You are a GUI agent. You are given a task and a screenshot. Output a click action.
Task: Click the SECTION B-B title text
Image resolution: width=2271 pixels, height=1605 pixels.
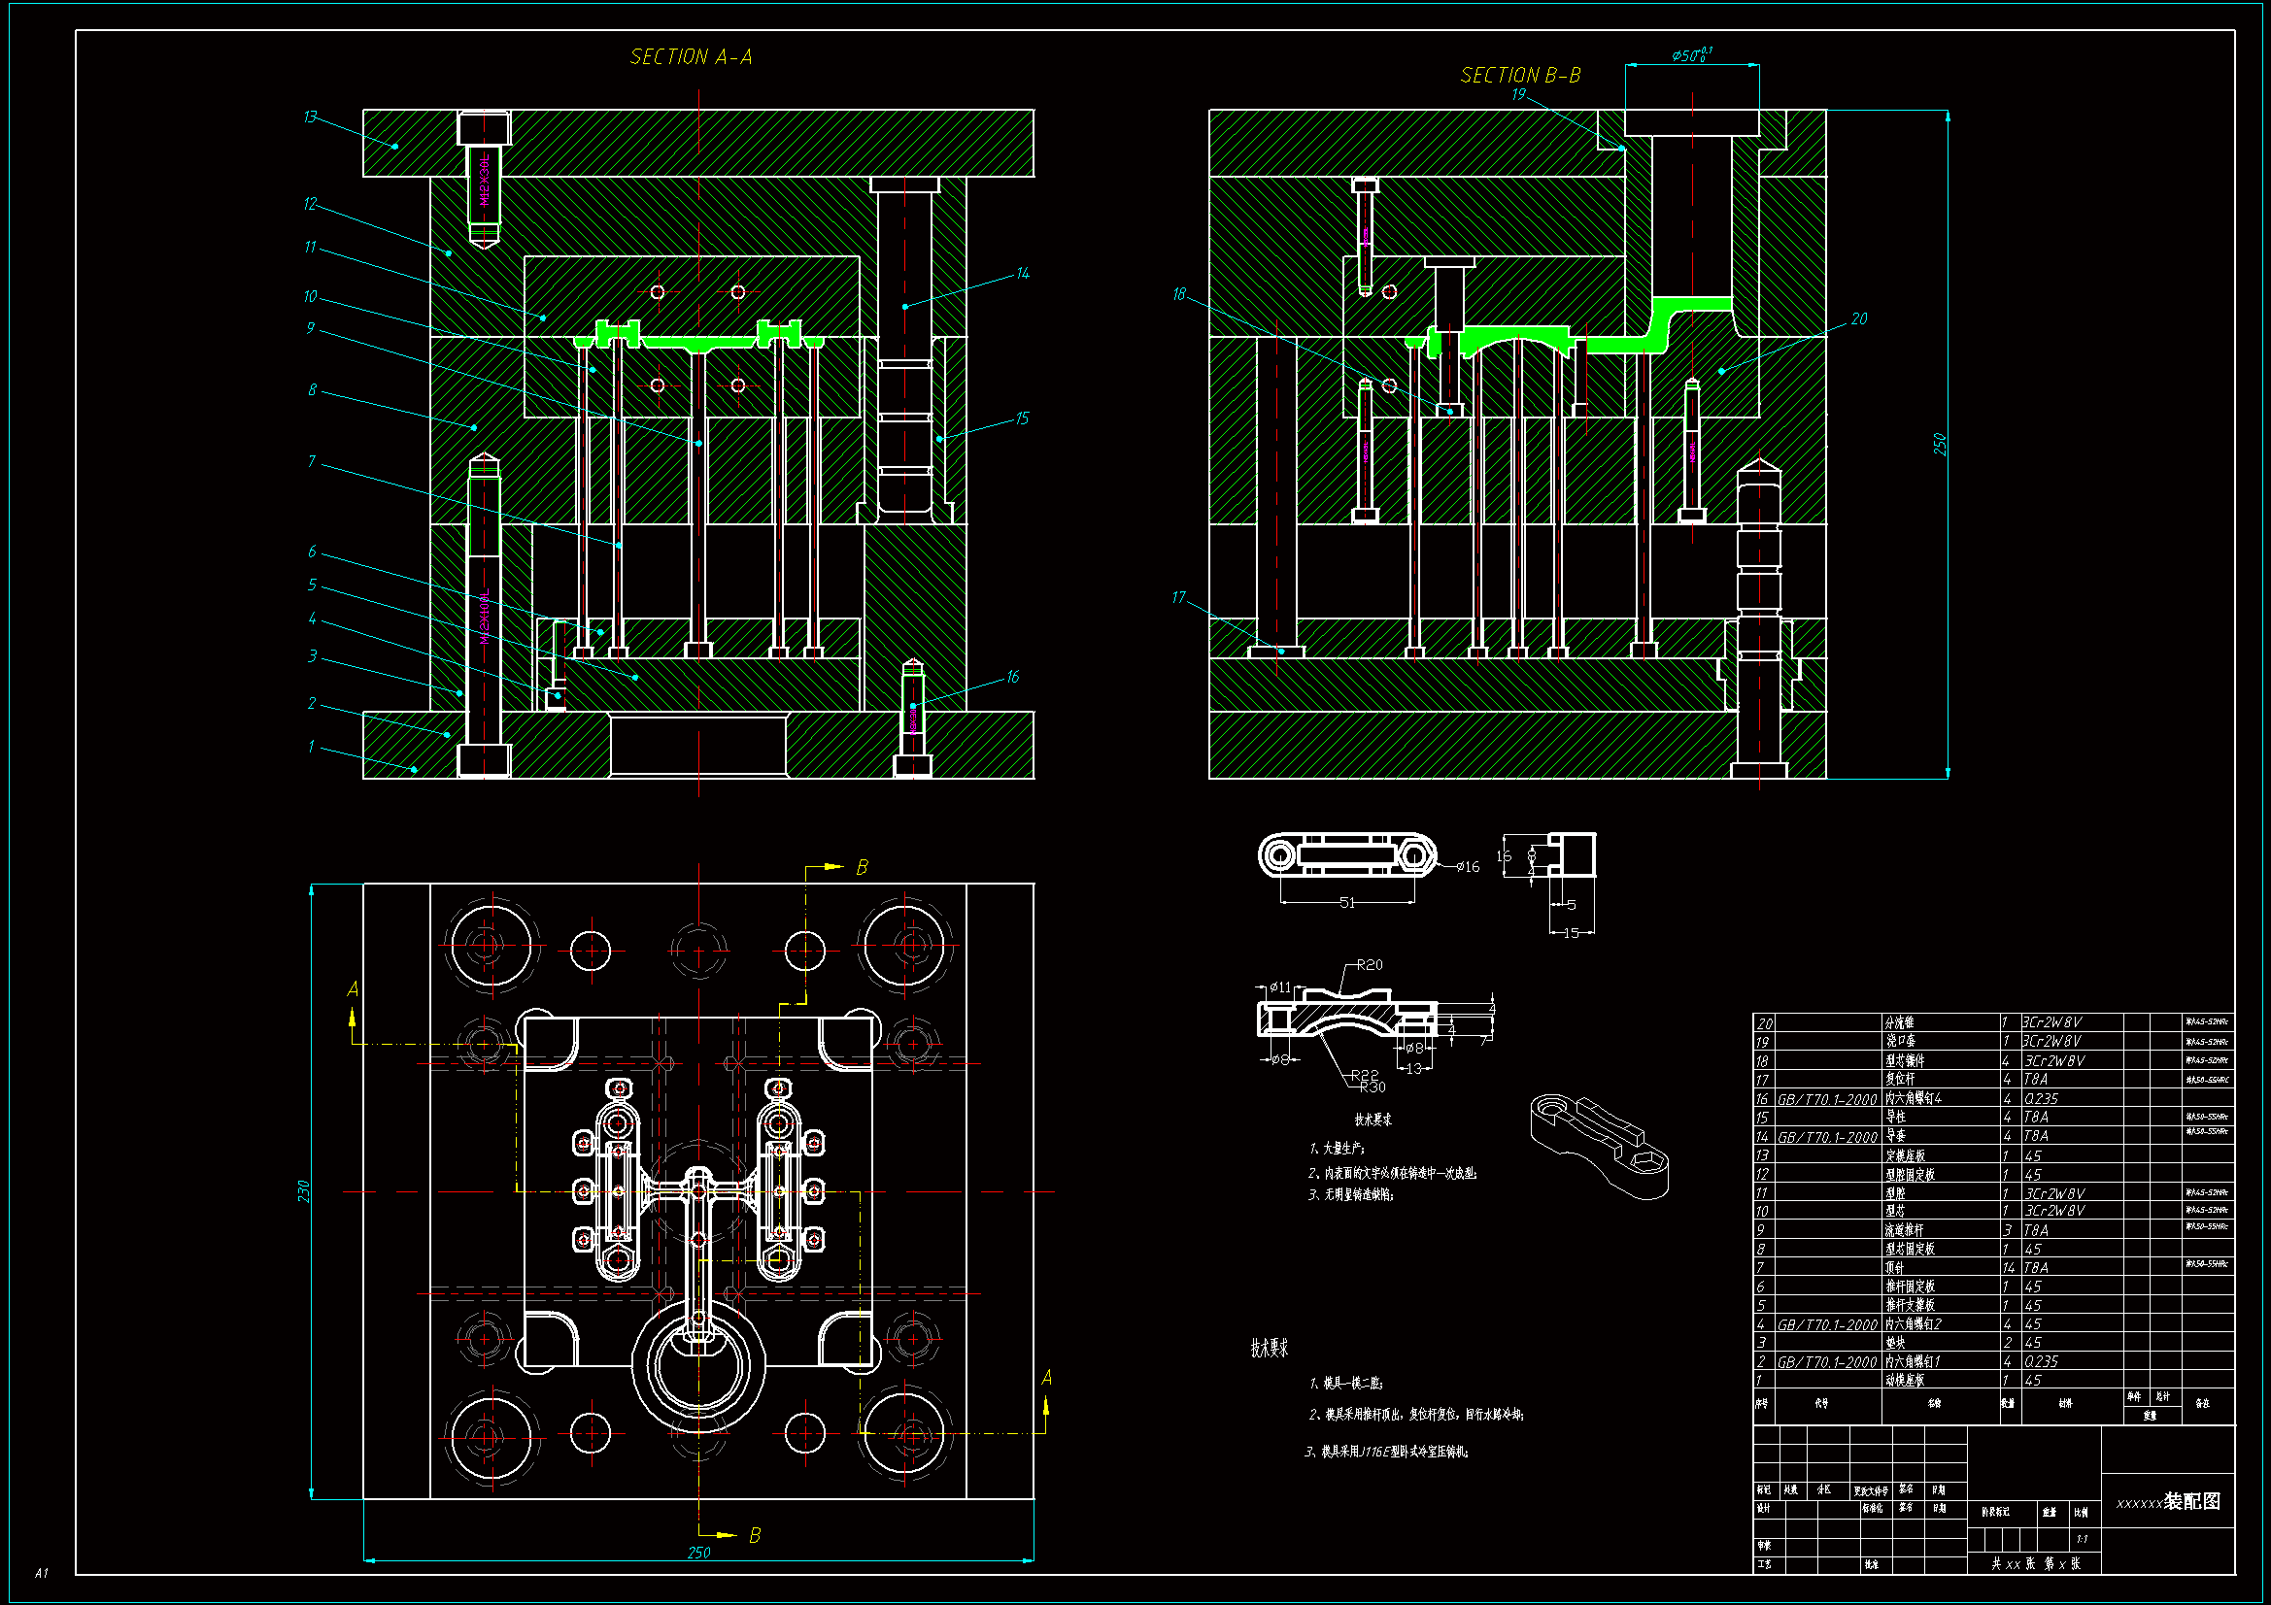1520,75
